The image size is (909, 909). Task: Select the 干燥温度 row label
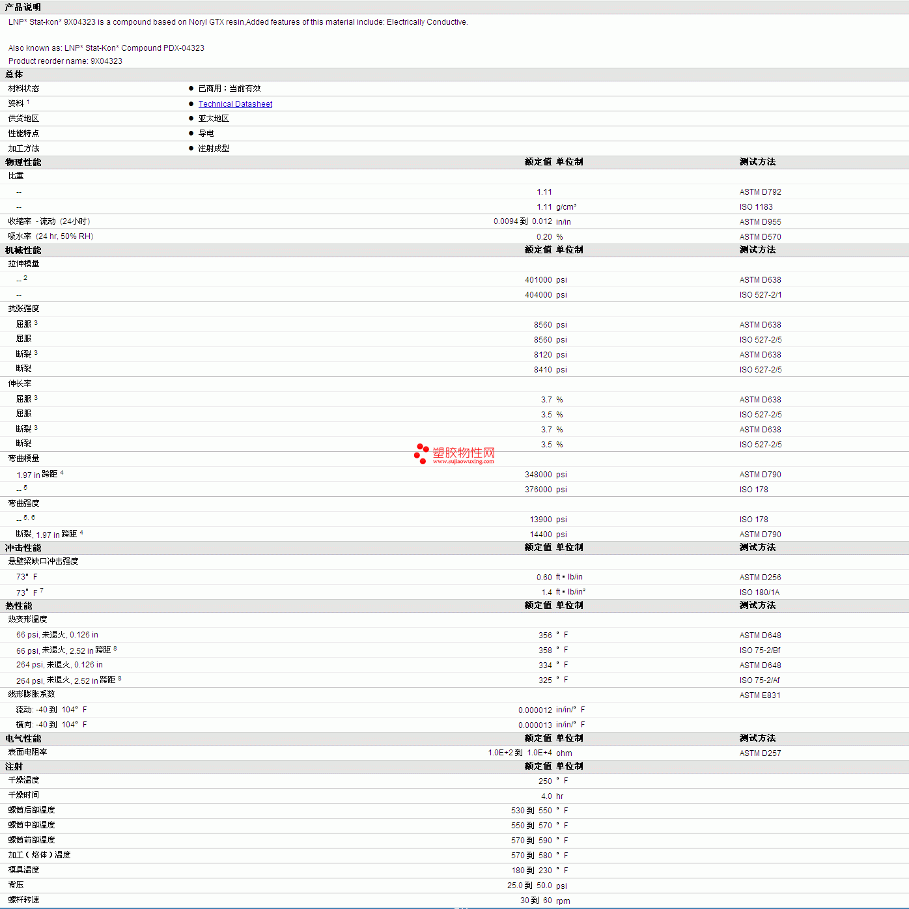(23, 780)
